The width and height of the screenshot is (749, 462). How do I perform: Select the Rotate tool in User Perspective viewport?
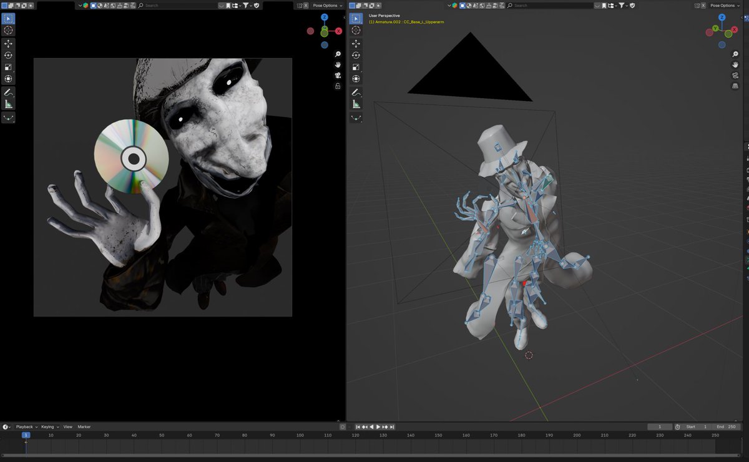pos(356,56)
